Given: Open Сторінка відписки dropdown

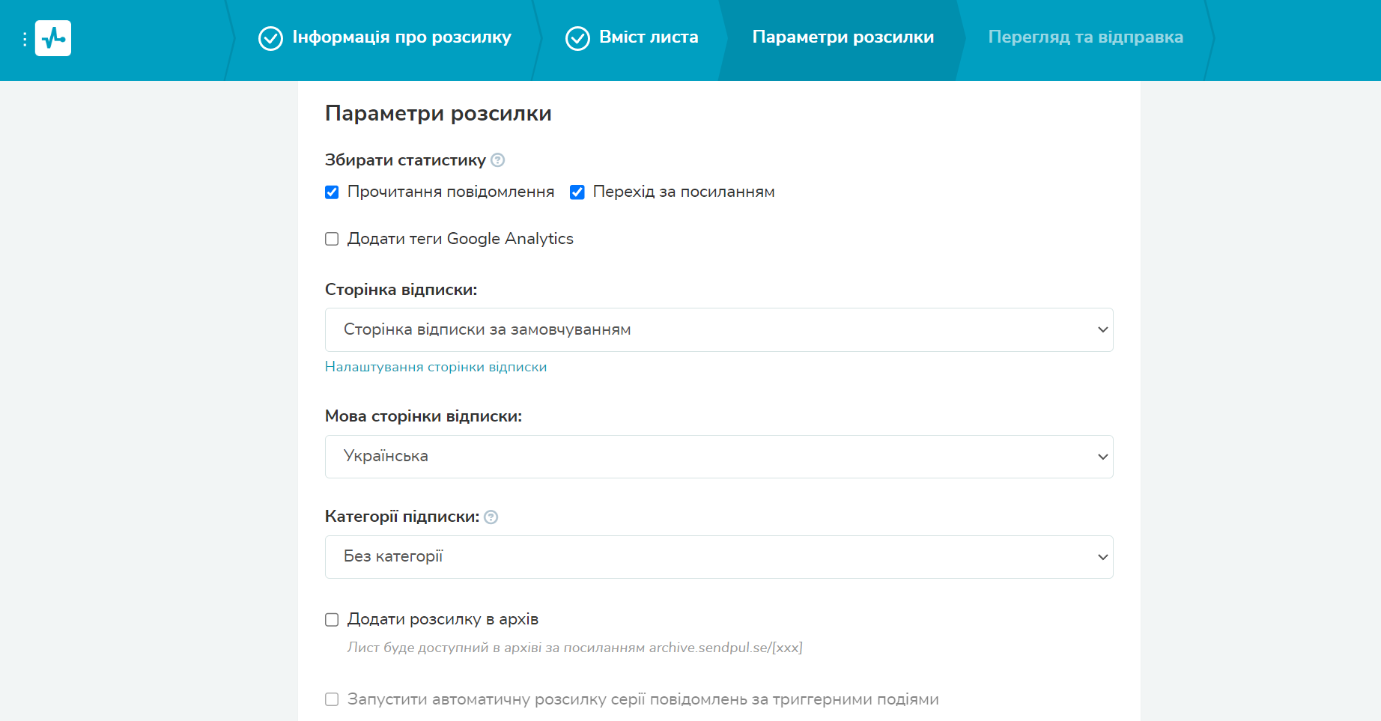Looking at the screenshot, I should click(x=719, y=330).
